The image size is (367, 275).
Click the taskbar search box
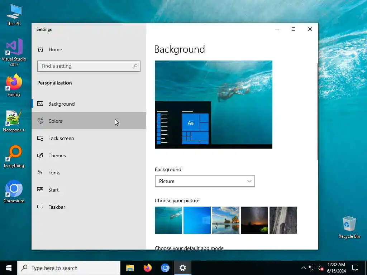[x=69, y=268]
